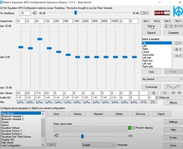Image resolution: width=183 pixels, height=149 pixels.
Task: Click the open folder icon in Filter row
Action: tap(153, 102)
